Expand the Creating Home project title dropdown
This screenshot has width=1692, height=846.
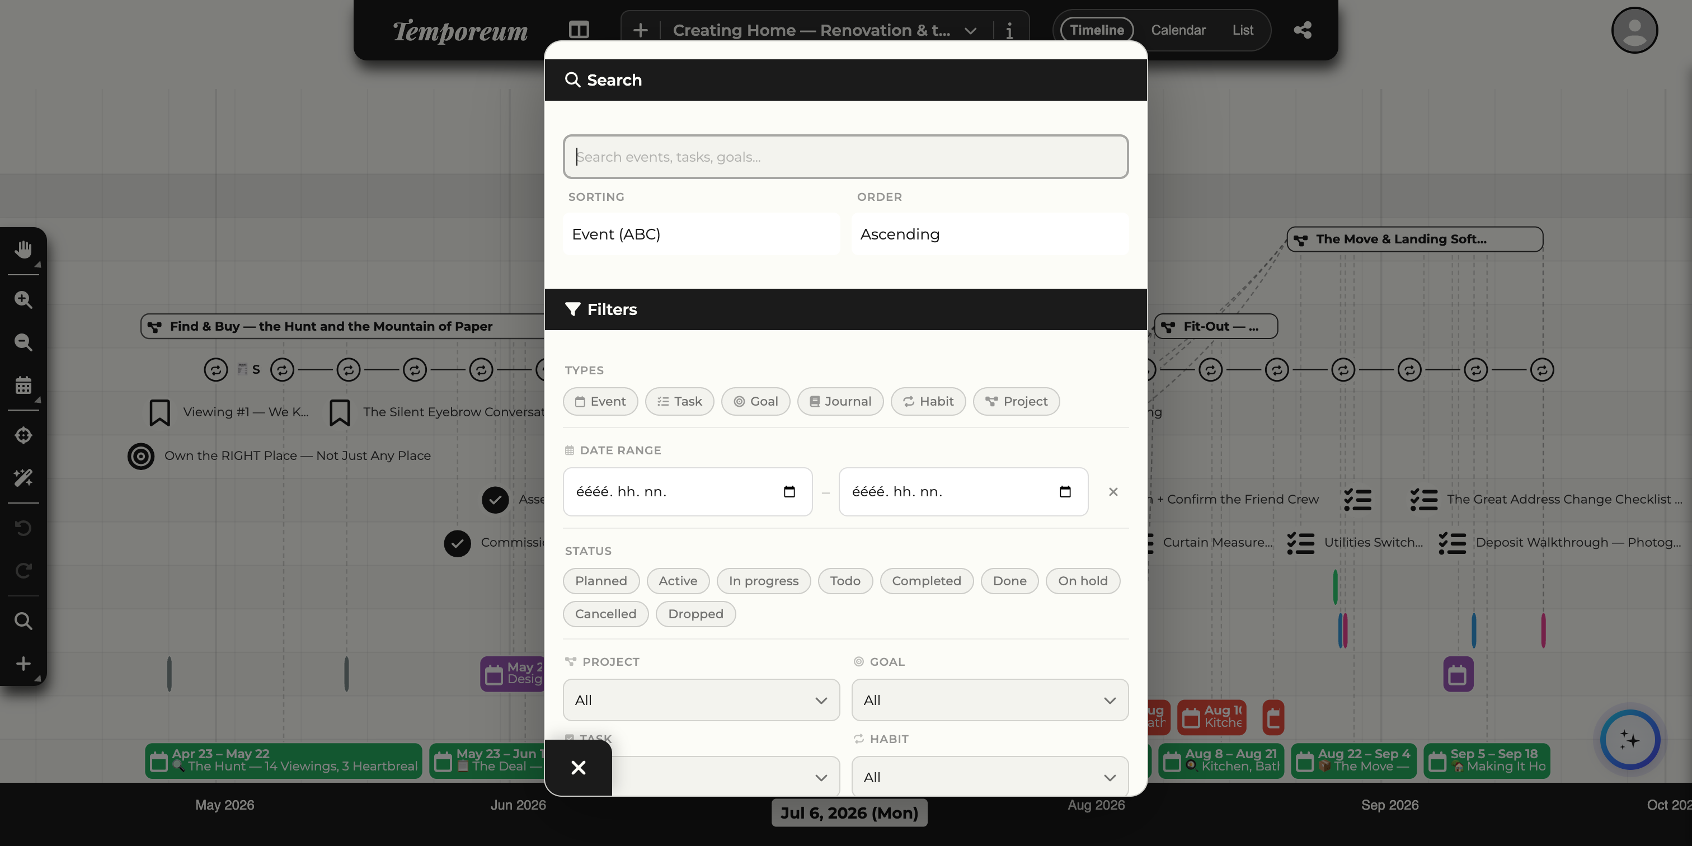coord(970,31)
